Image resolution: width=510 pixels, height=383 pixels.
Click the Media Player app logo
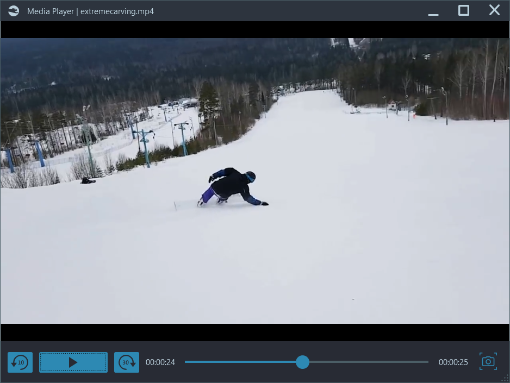click(14, 11)
